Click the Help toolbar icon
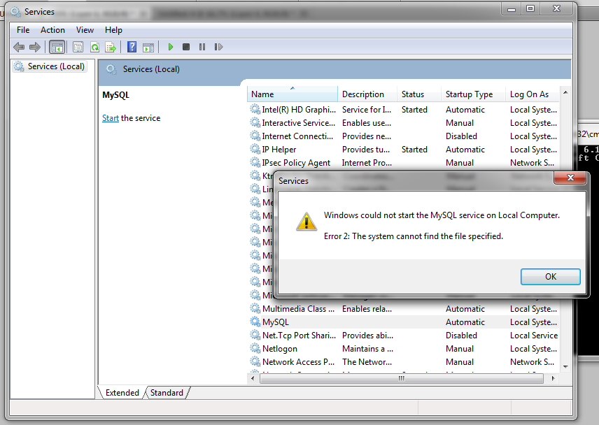This screenshot has height=425, width=599. [x=132, y=47]
